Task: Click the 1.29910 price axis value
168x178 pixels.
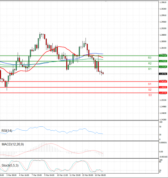Action: point(163,15)
